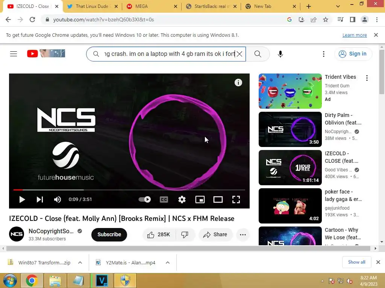Go back to previous page
Viewport: 385px width, 288px height.
click(8, 19)
